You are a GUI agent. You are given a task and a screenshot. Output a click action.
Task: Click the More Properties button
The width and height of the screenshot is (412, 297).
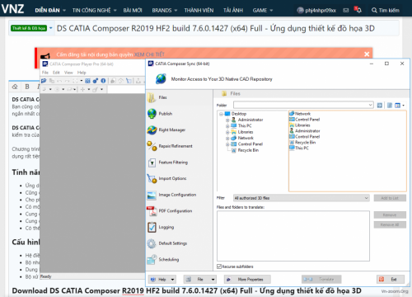click(247, 280)
